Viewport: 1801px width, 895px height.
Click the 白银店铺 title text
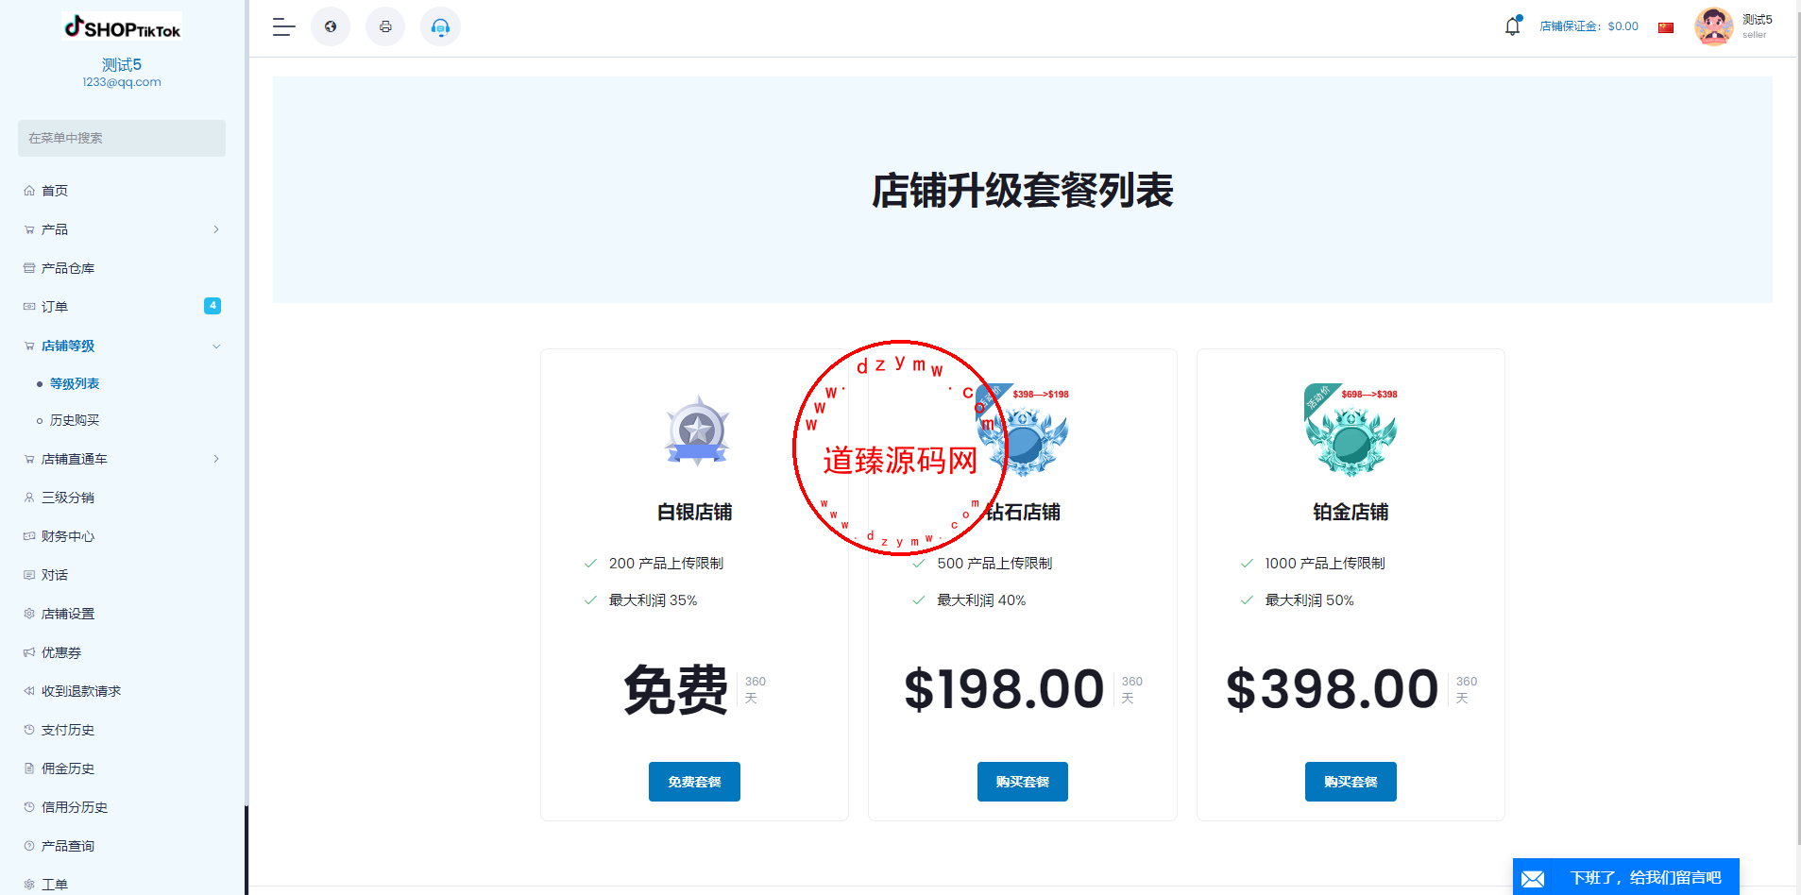point(695,512)
